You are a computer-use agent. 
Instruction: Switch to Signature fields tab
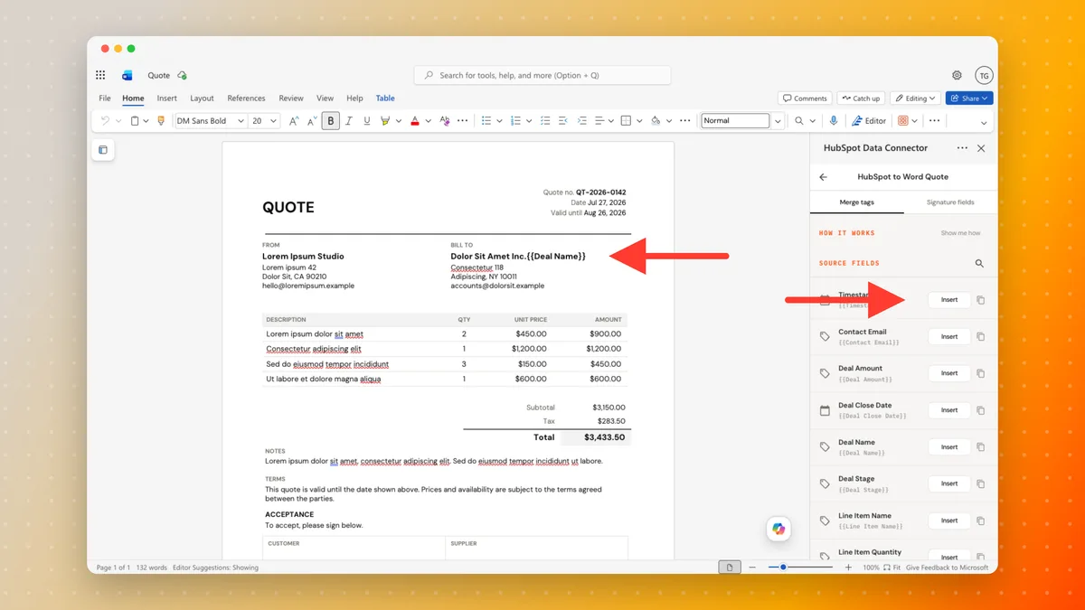(950, 202)
